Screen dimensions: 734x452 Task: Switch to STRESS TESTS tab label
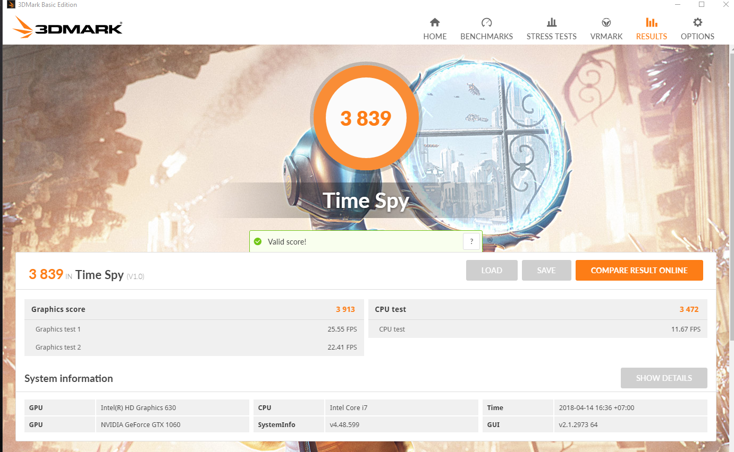[x=552, y=37]
